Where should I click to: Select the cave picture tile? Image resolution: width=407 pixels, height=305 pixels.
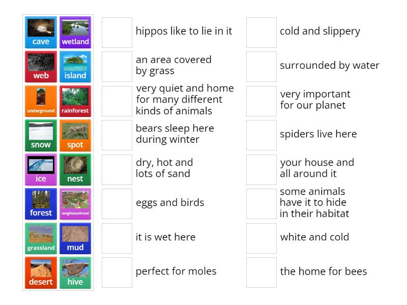(x=40, y=32)
